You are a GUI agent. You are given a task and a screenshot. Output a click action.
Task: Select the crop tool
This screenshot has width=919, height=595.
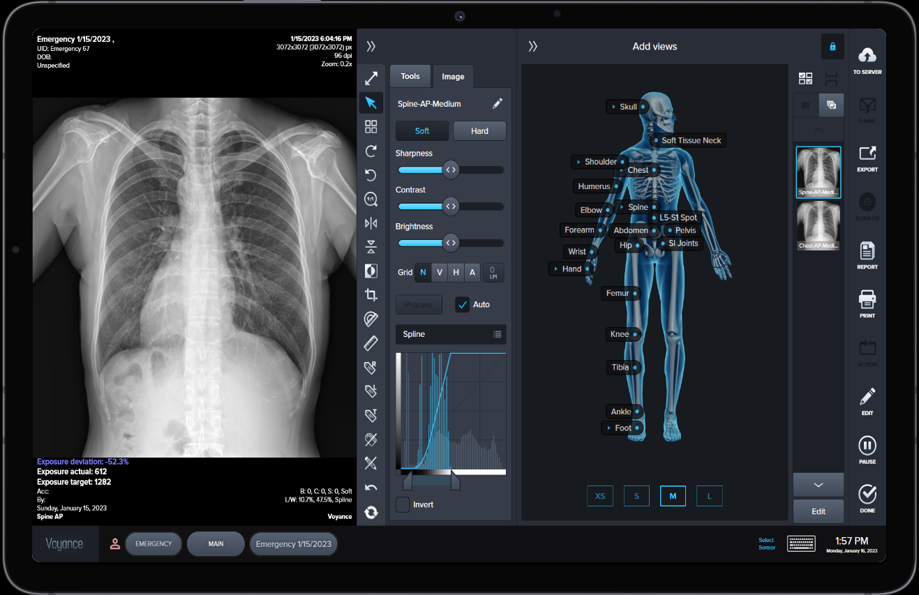pyautogui.click(x=371, y=295)
